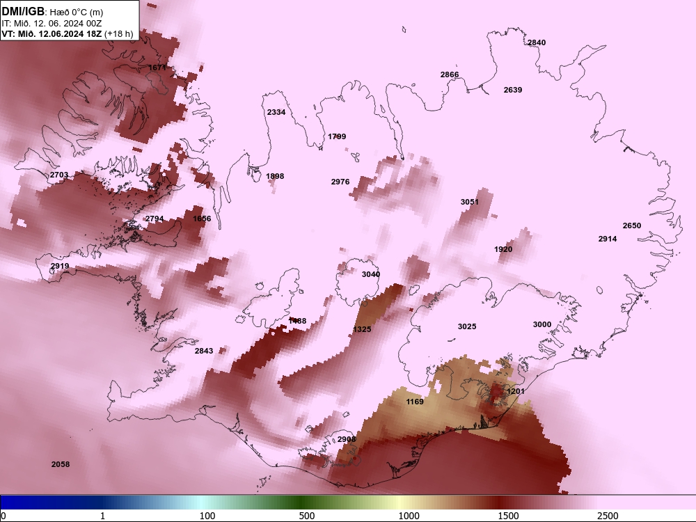Click the 1671 value in Westfjords
The height and width of the screenshot is (522, 696).
(157, 68)
